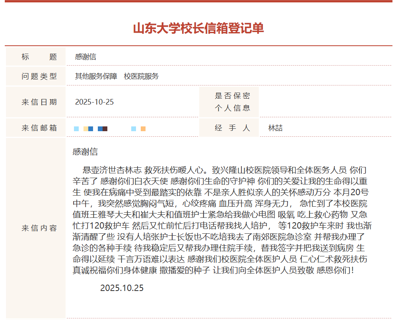Click the 校医院服务 category text
This screenshot has height=320, width=402.
(x=141, y=76)
